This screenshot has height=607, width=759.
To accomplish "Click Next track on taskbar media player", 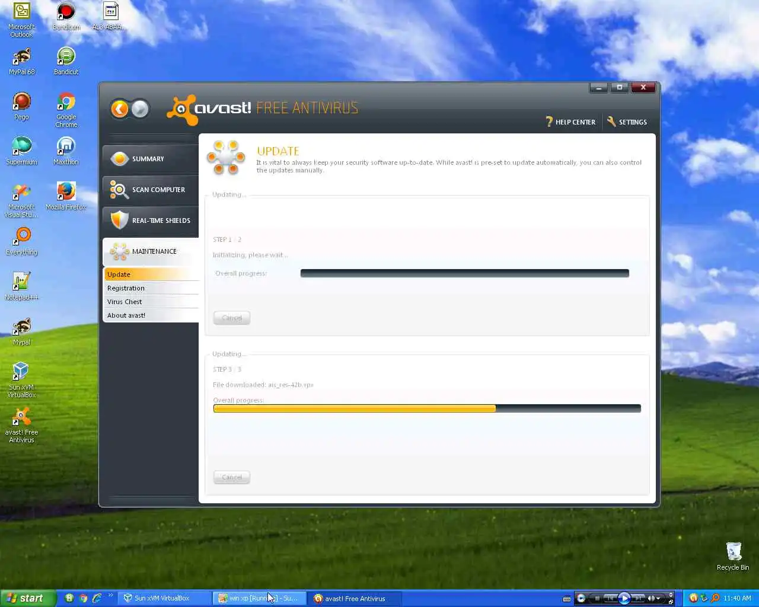I will tap(639, 598).
